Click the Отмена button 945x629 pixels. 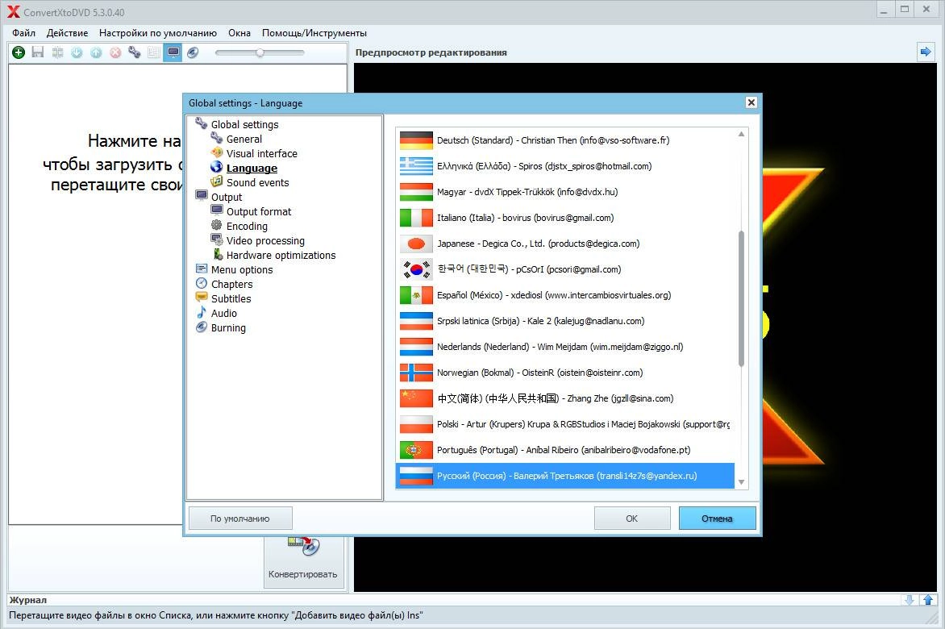point(717,519)
